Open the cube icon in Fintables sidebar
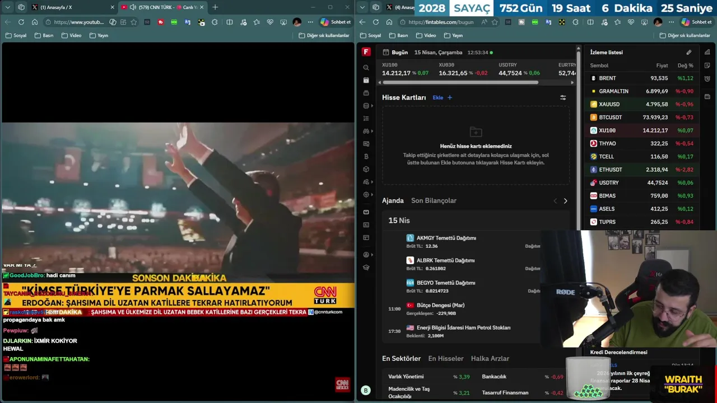Viewport: 717px width, 403px height. (x=366, y=169)
